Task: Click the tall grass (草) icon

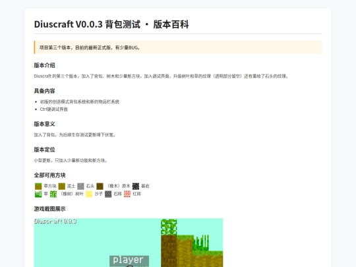Action: click(38, 194)
